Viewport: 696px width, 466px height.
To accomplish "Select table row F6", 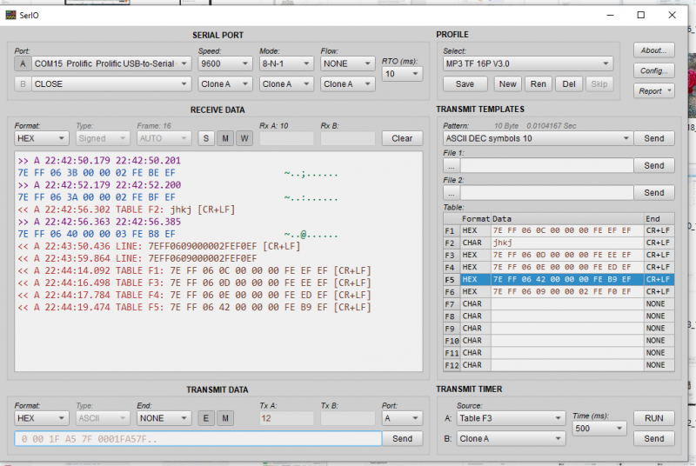I will point(559,292).
